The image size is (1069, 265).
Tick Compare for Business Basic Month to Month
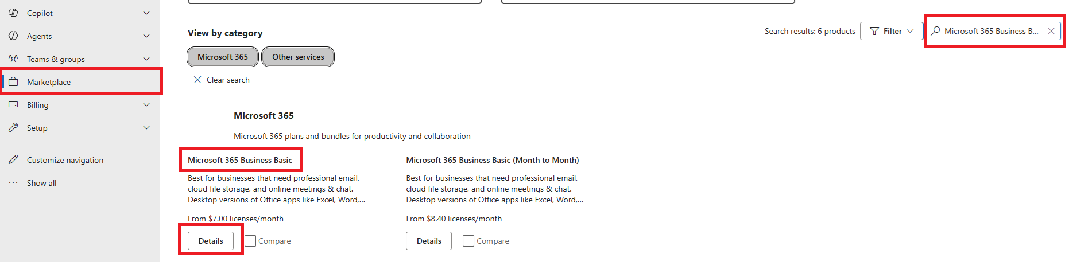click(468, 241)
